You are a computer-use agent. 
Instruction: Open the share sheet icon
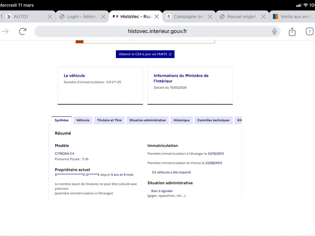[292, 32]
